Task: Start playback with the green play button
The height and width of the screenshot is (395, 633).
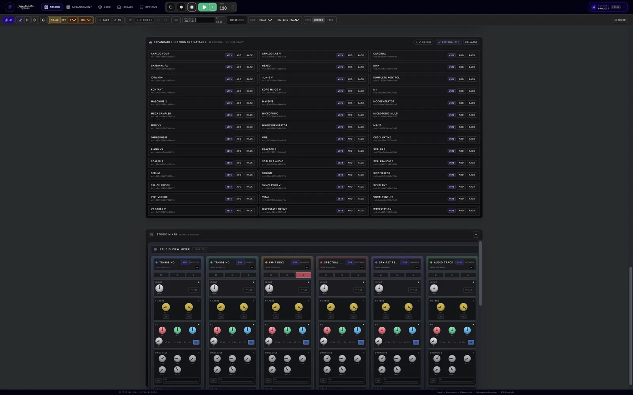Action: tap(204, 7)
